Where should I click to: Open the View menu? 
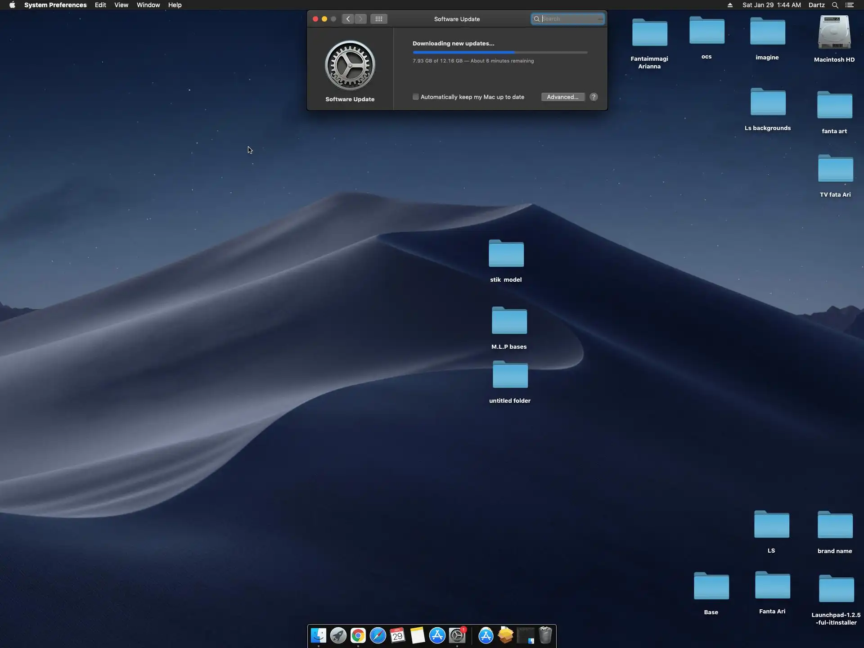(121, 5)
